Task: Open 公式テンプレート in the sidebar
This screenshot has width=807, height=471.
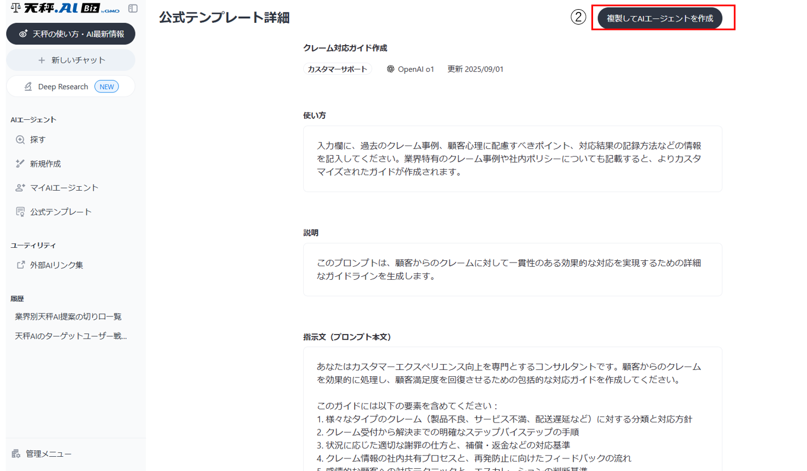Action: 61,212
